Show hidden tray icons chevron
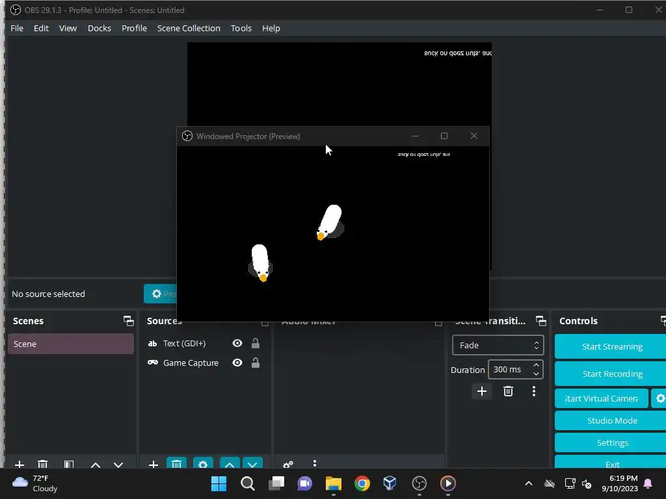Viewport: 666px width, 499px height. [x=529, y=483]
